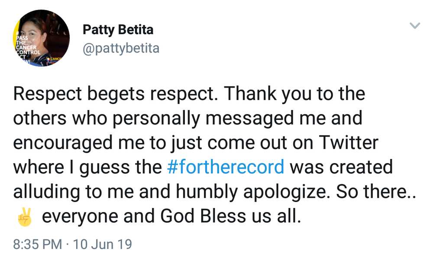The image size is (433, 261).
Task: Click the word 'encouraged' in the tweet
Action: pos(63,143)
